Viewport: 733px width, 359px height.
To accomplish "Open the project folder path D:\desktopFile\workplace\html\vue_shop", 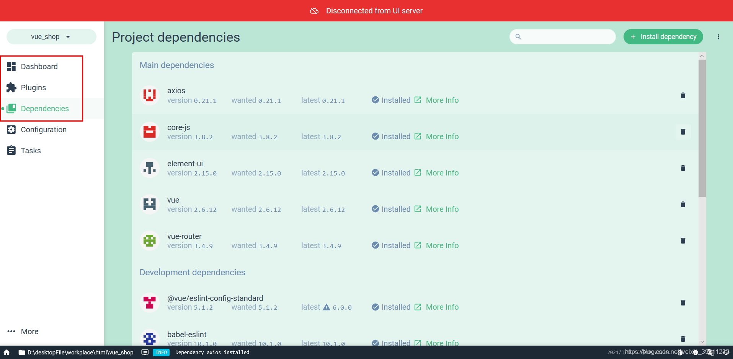I will [76, 353].
